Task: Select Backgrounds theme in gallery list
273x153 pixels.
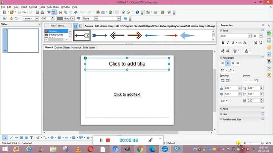Action: (56, 35)
